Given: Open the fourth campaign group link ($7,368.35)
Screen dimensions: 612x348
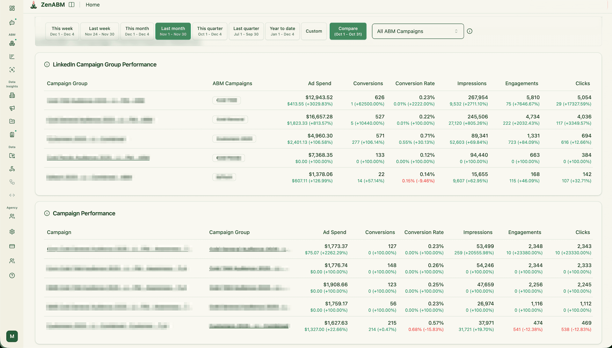Looking at the screenshot, I should click(x=98, y=158).
